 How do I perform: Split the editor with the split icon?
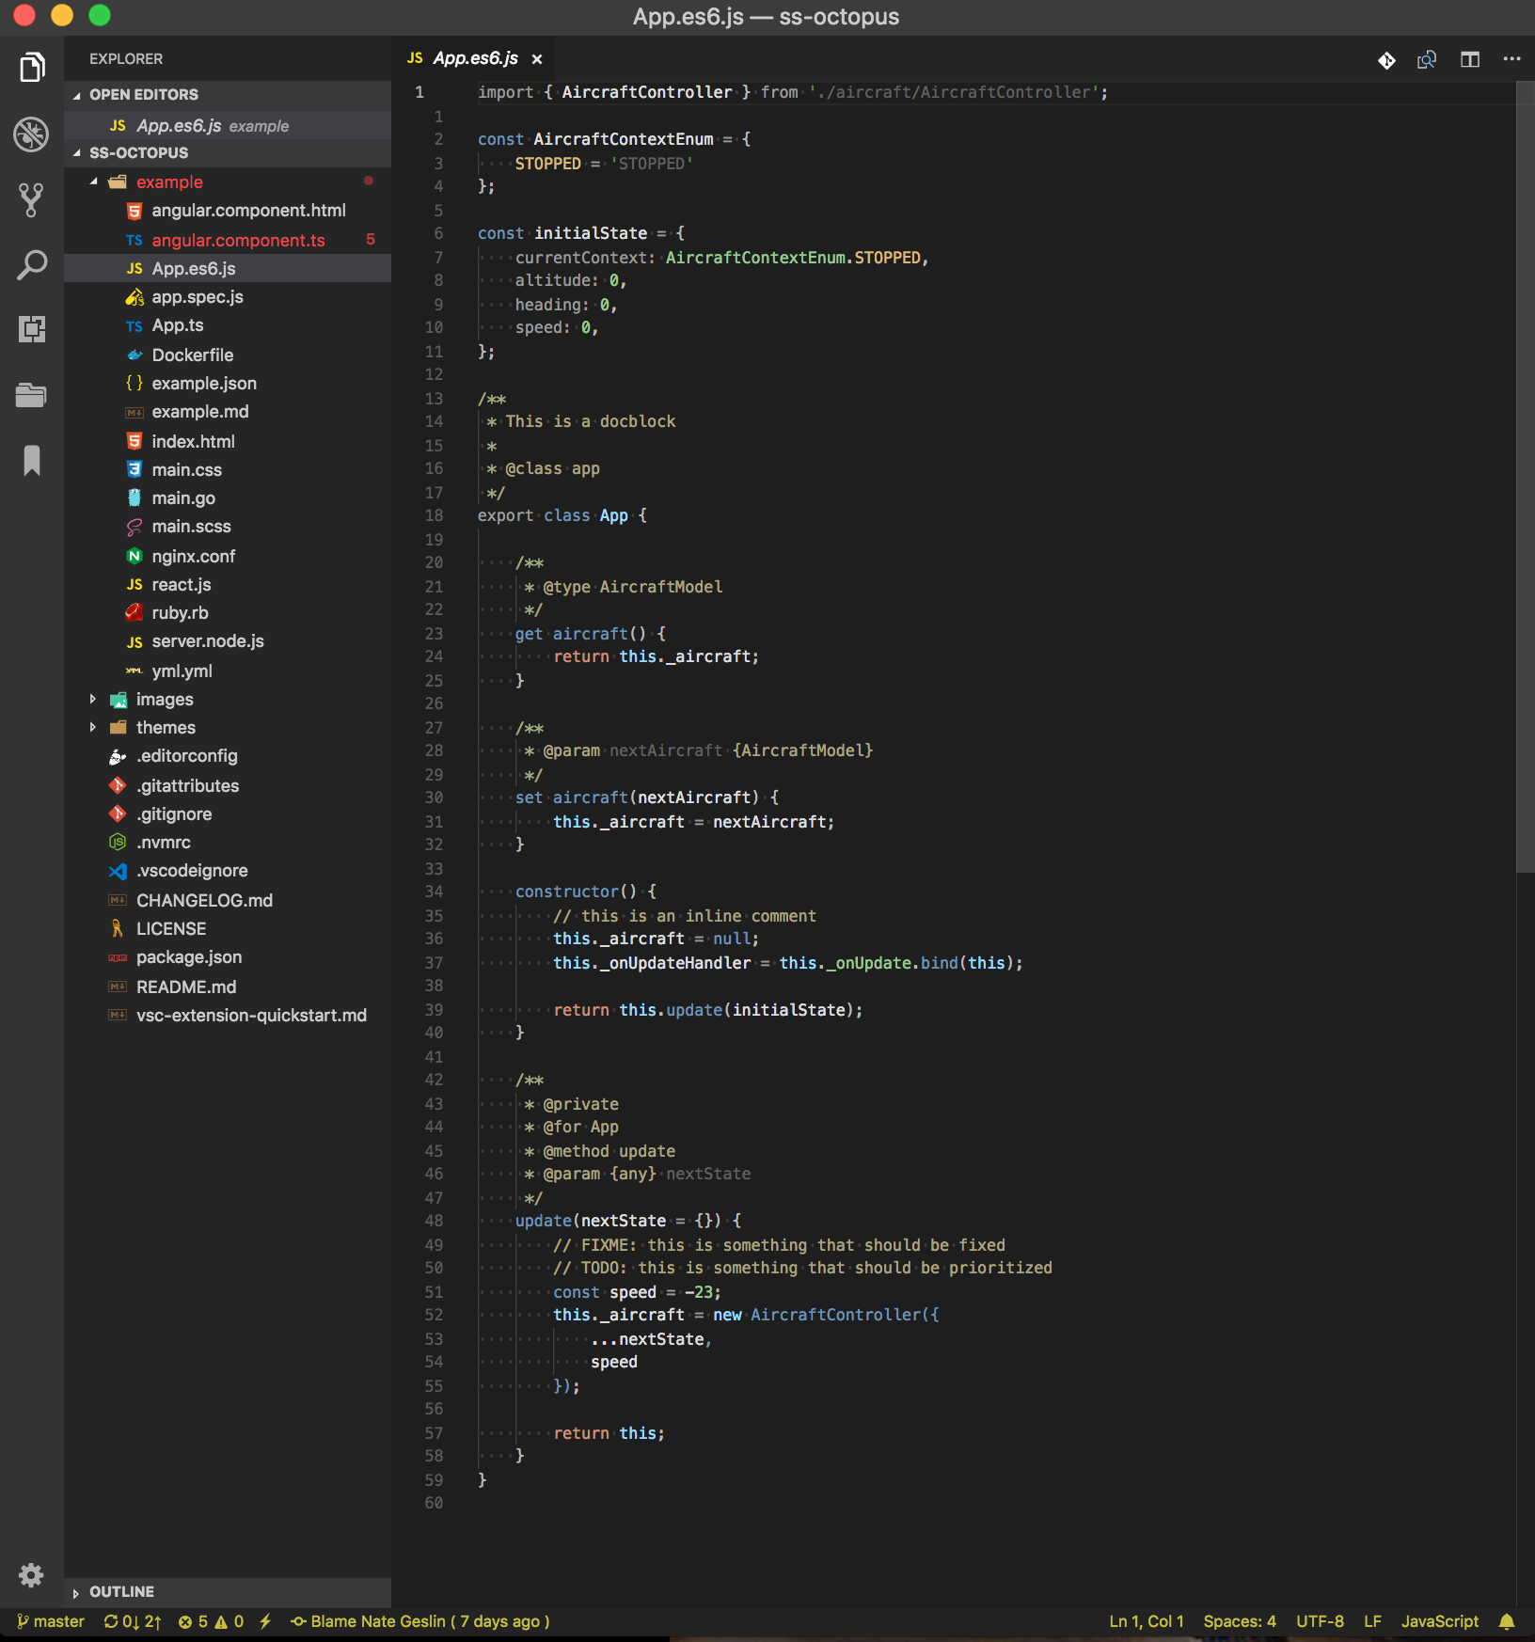point(1470,60)
